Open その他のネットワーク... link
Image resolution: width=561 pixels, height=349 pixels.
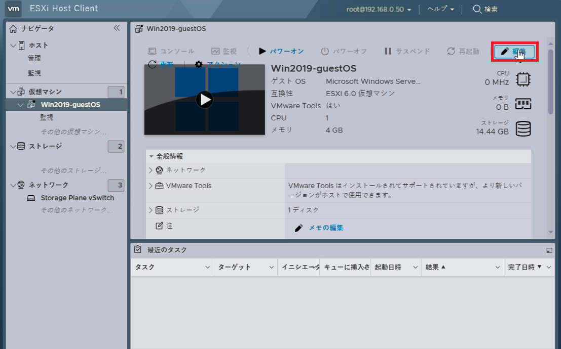[x=77, y=210]
